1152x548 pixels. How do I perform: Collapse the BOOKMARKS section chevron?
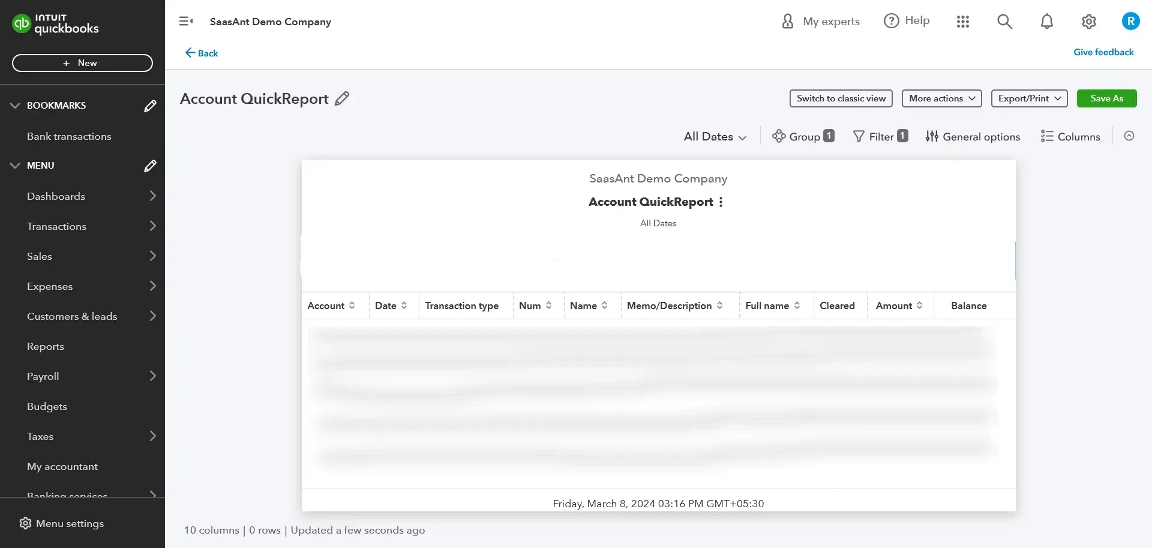pos(15,106)
